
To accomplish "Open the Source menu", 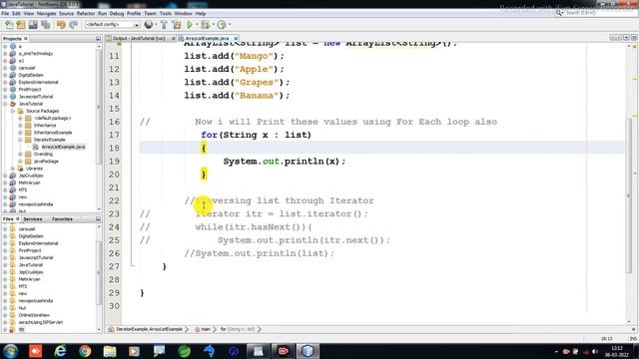I will (x=66, y=13).
